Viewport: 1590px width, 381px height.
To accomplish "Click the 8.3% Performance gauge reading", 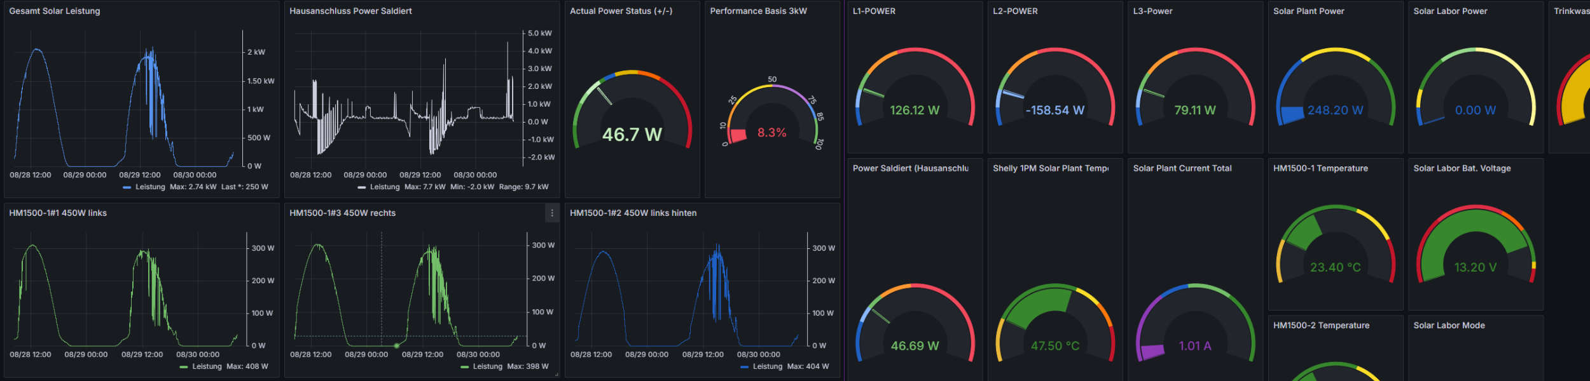I will (771, 133).
